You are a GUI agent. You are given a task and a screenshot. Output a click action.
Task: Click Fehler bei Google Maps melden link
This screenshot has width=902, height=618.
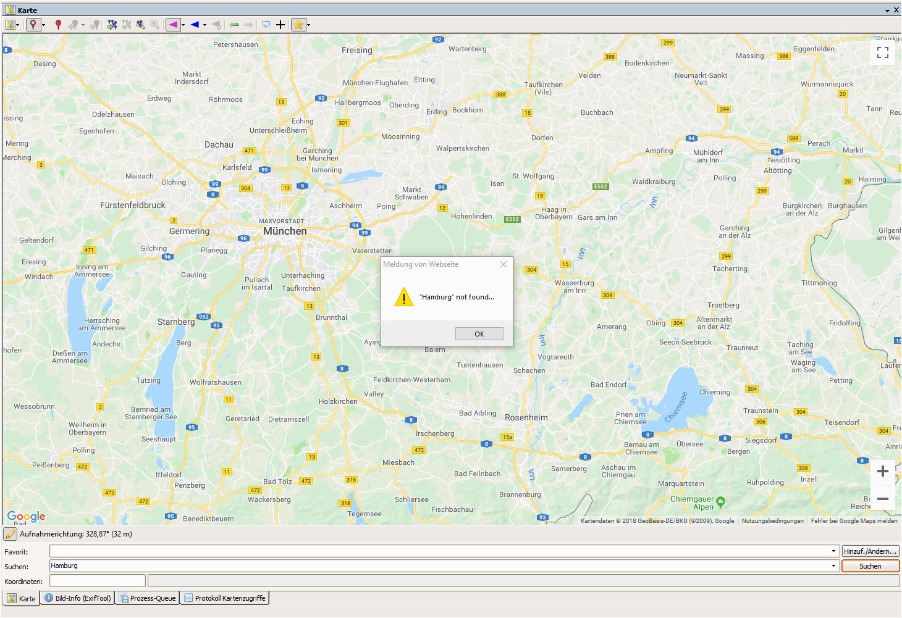(854, 521)
